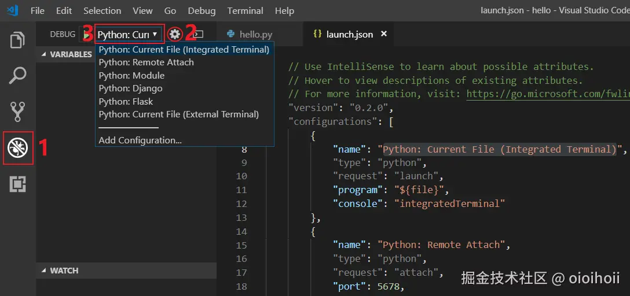The image size is (630, 296).
Task: Open the Terminal menu
Action: 245,11
